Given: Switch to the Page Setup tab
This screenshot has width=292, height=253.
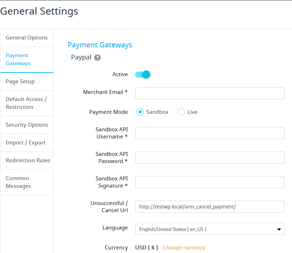Looking at the screenshot, I should click(x=27, y=82).
